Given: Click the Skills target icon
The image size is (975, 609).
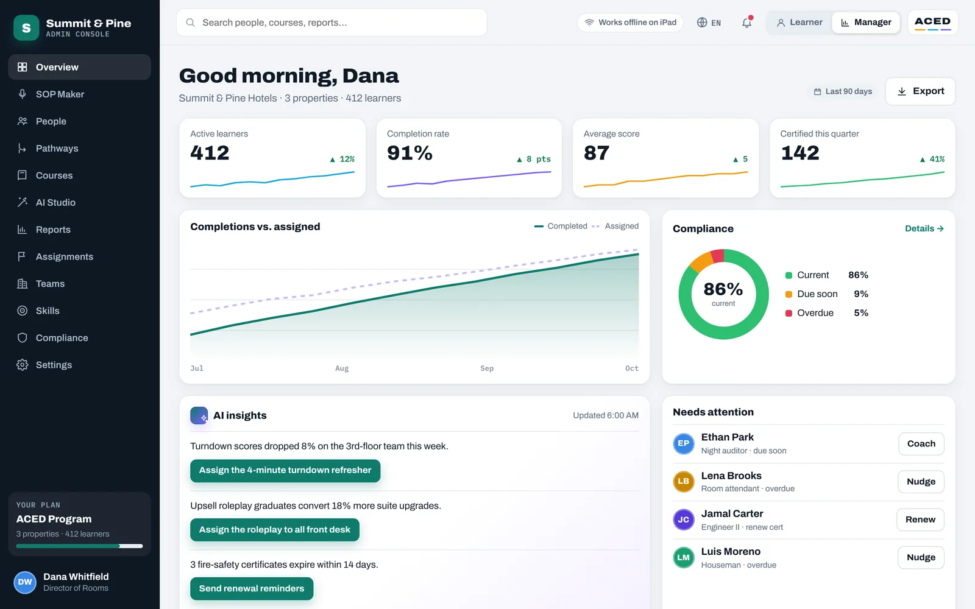Looking at the screenshot, I should pos(23,311).
